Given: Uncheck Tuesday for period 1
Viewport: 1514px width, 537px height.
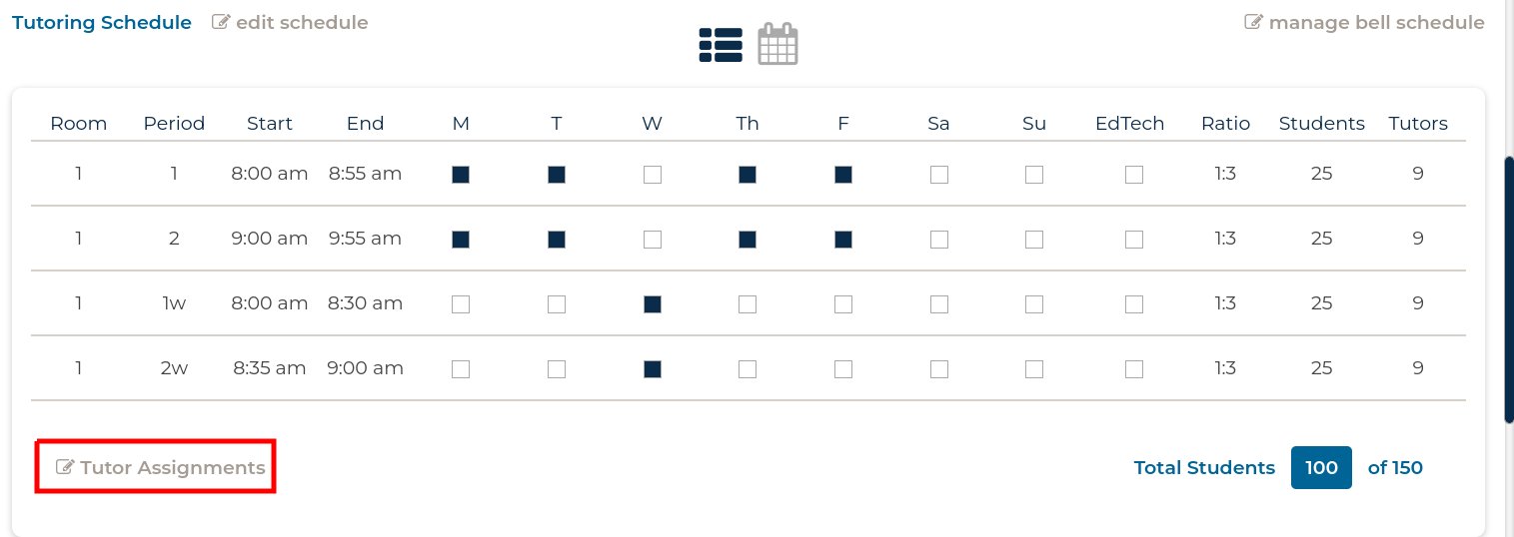Looking at the screenshot, I should 557,175.
